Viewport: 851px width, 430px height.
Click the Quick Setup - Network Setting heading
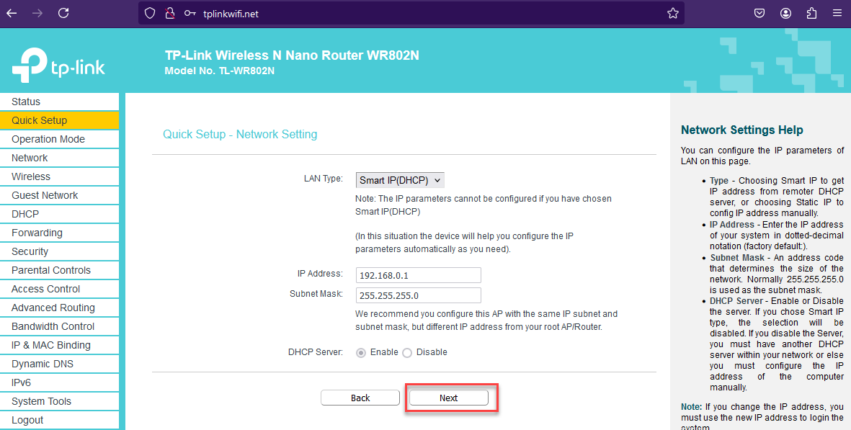[x=240, y=135]
